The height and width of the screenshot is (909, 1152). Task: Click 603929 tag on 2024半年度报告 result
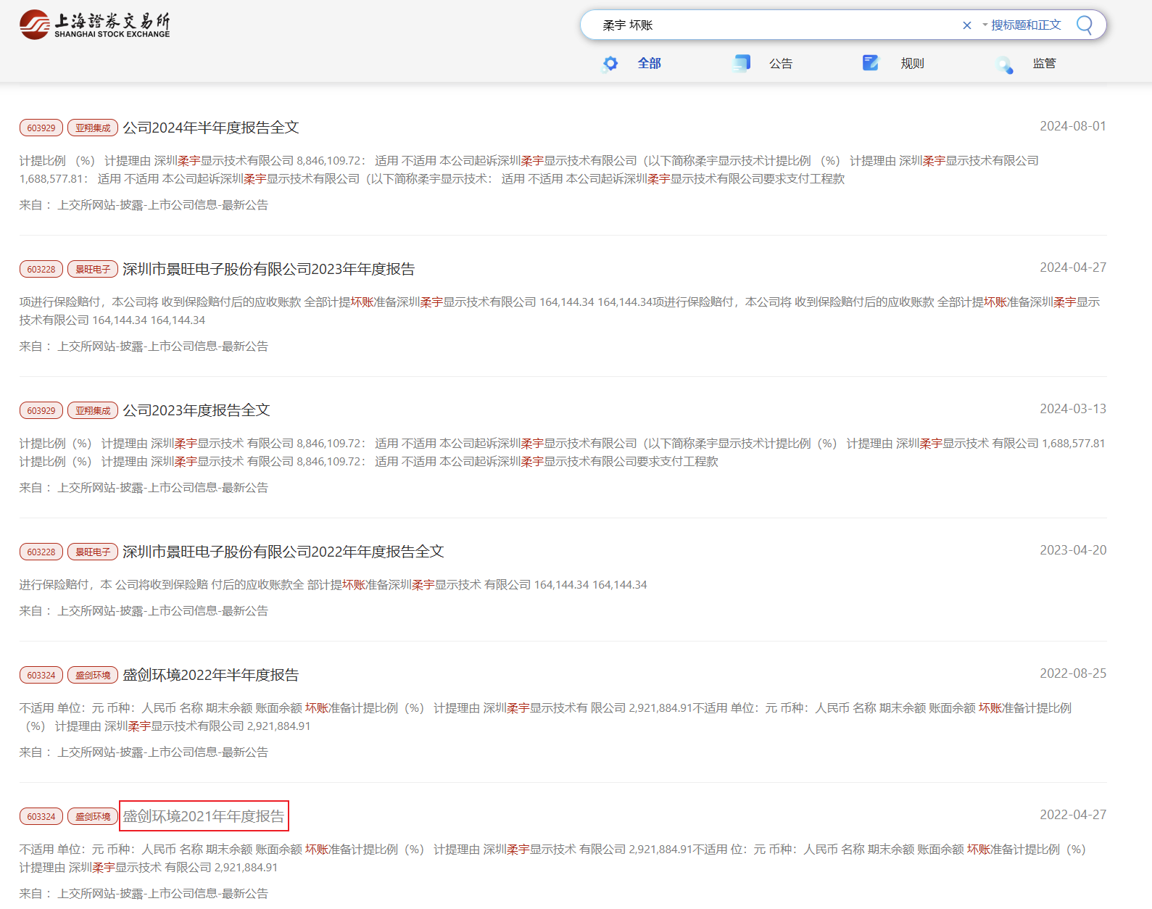[41, 128]
